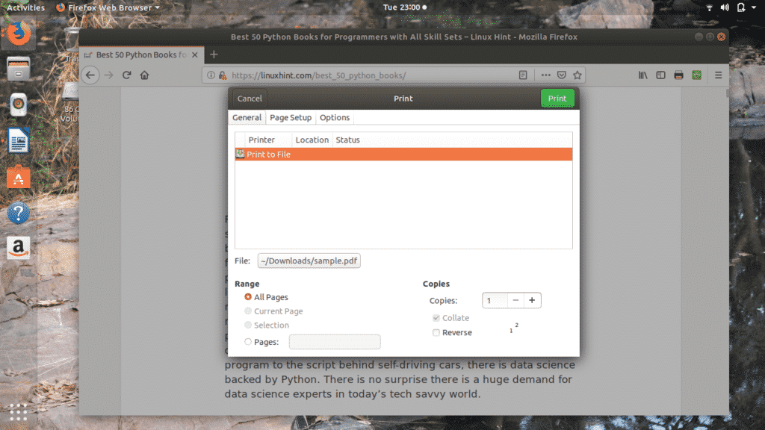Open the Activities overview
This screenshot has width=765, height=430.
click(25, 7)
